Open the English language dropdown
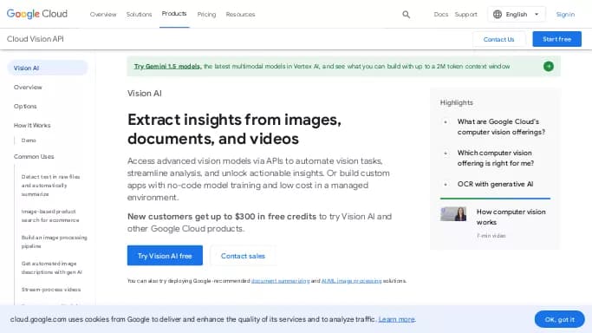This screenshot has width=592, height=333. pos(517,15)
